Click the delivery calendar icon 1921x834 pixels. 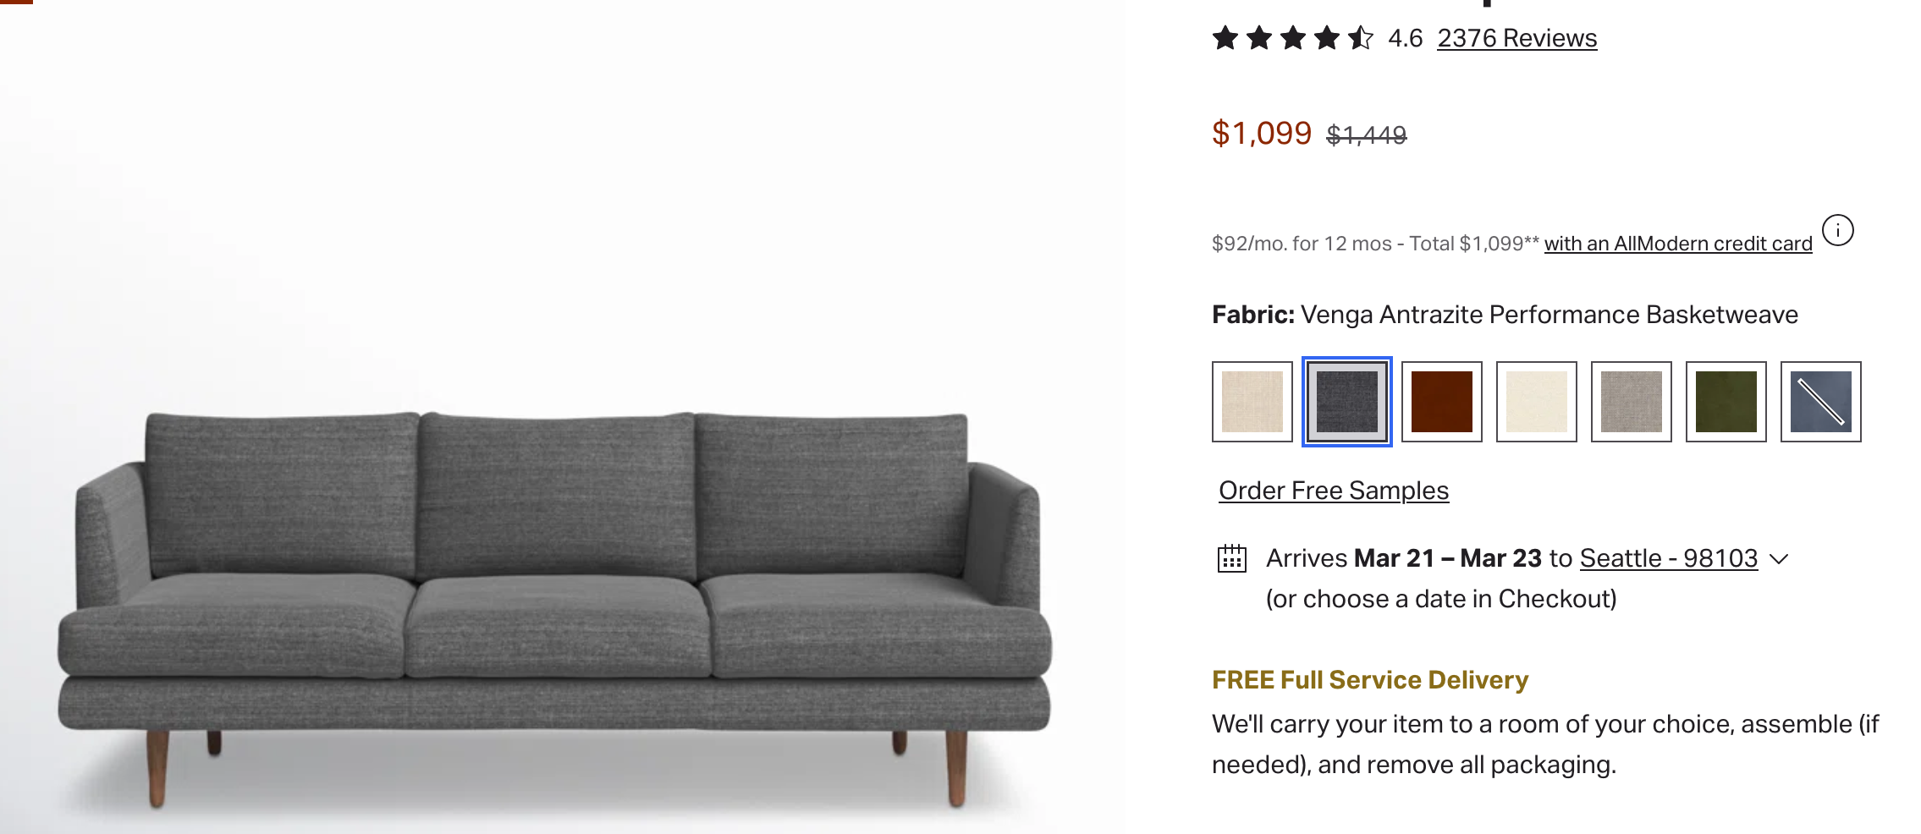tap(1231, 558)
